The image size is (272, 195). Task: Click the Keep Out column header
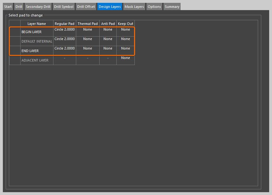coord(126,24)
